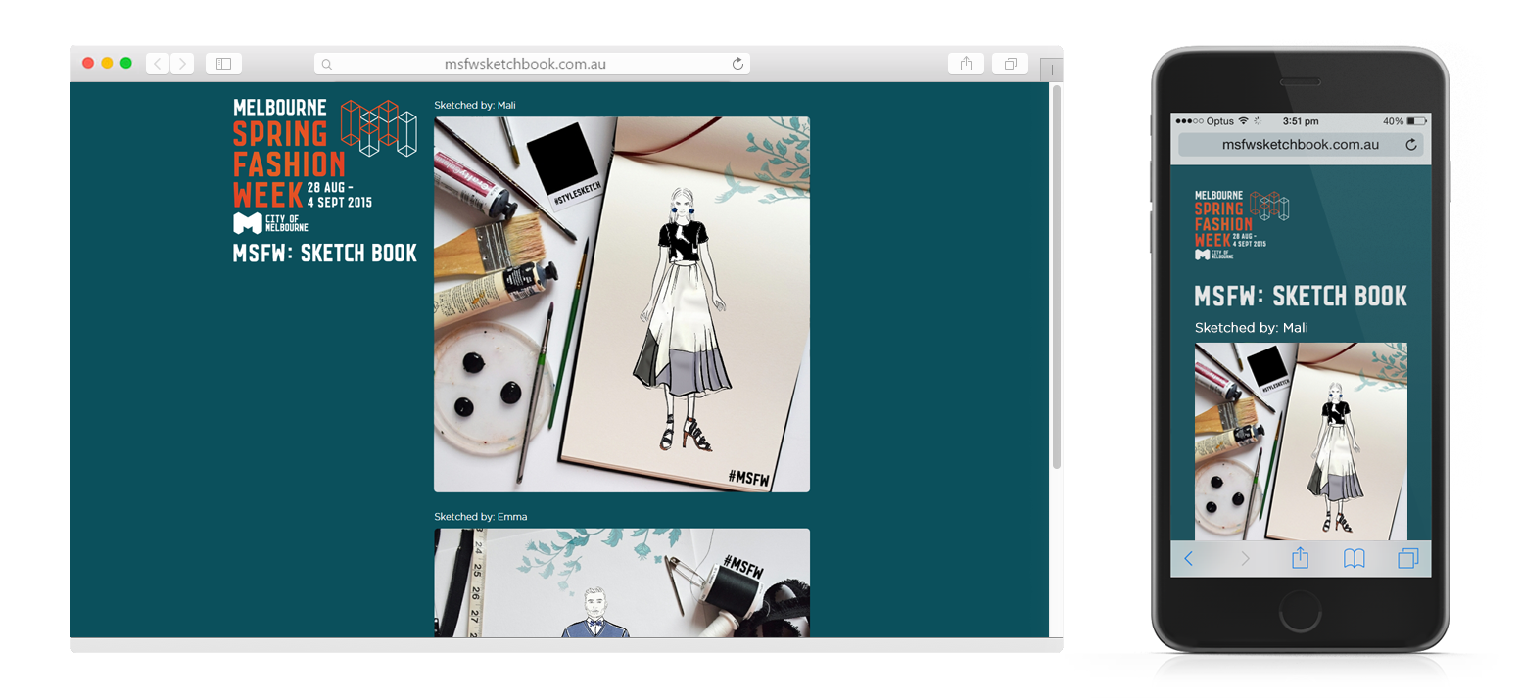Viewport: 1521px width, 698px height.
Task: Tap the phone's msfwsketchbook.com.au address bar
Action: (x=1301, y=145)
